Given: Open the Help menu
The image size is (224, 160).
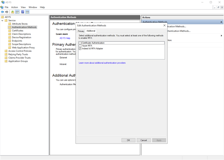Looking at the screenshot, I should [42, 7].
